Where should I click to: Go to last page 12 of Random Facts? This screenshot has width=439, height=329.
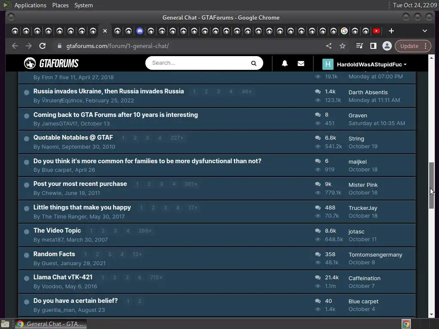pyautogui.click(x=137, y=254)
